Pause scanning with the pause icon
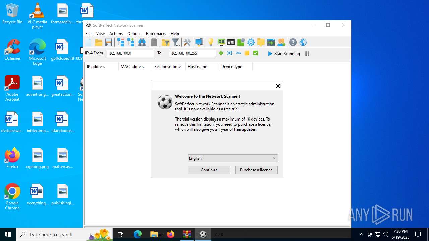Viewport: 429px width, 241px height. [307, 54]
